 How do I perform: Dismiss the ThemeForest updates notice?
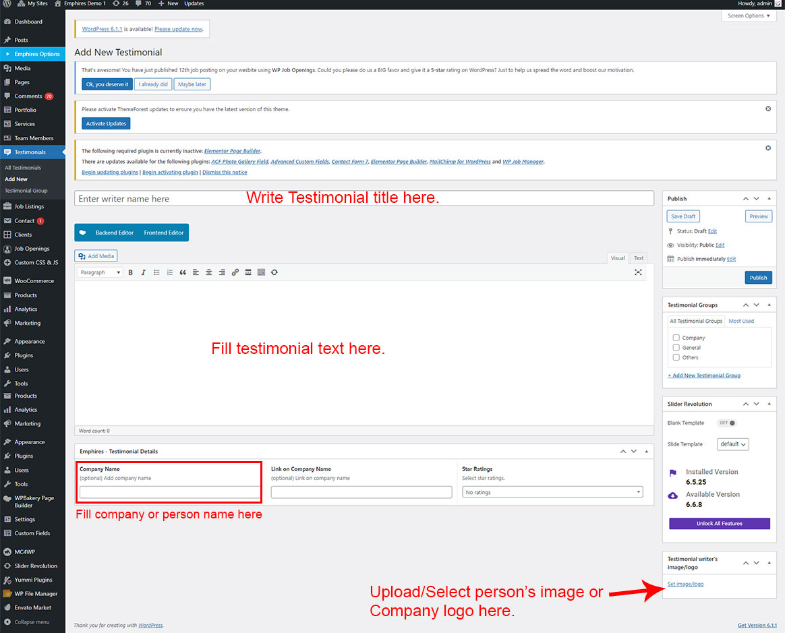point(768,109)
